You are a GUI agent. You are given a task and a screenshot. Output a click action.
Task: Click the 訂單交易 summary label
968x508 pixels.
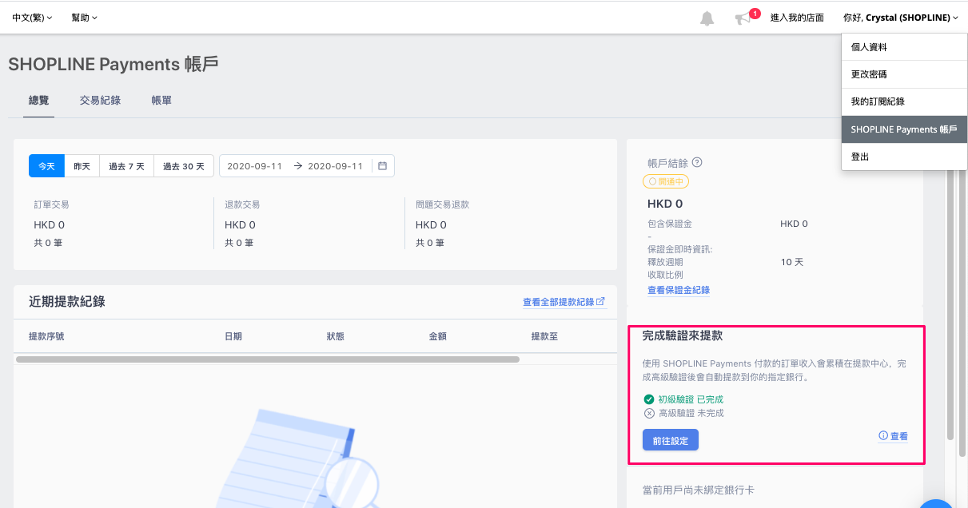click(x=51, y=204)
